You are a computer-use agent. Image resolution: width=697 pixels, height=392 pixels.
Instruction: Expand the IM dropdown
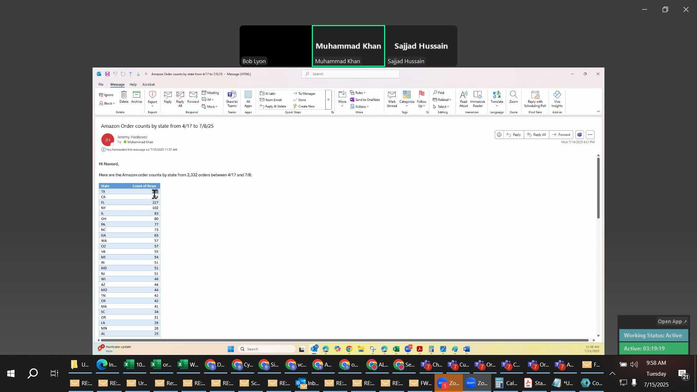coord(208,100)
